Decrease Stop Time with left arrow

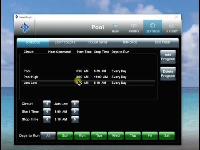point(47,120)
